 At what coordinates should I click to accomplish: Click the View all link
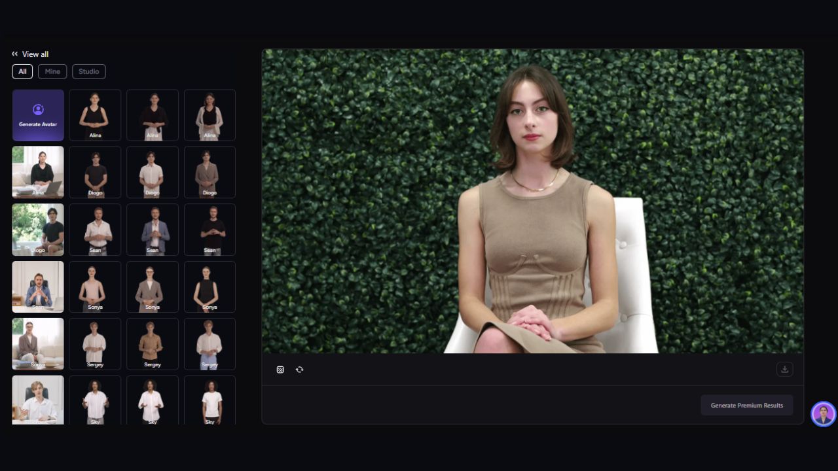coord(35,54)
